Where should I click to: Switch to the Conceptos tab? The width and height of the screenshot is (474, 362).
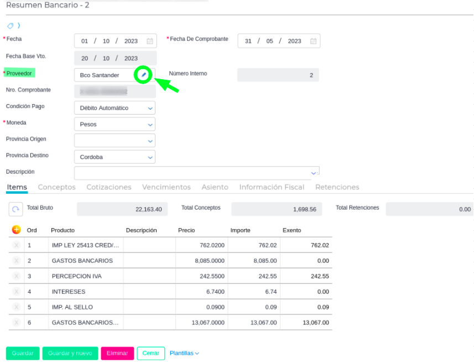point(56,187)
